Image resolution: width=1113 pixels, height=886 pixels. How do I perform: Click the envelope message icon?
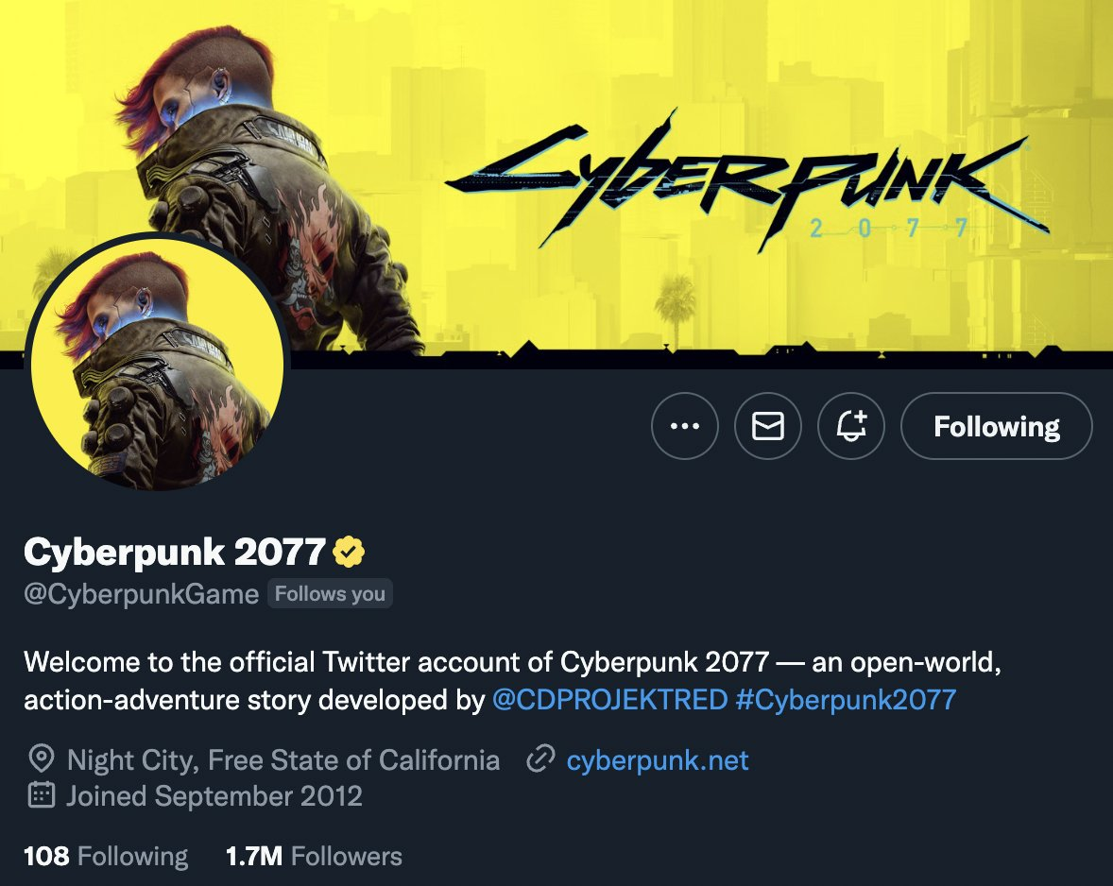767,426
